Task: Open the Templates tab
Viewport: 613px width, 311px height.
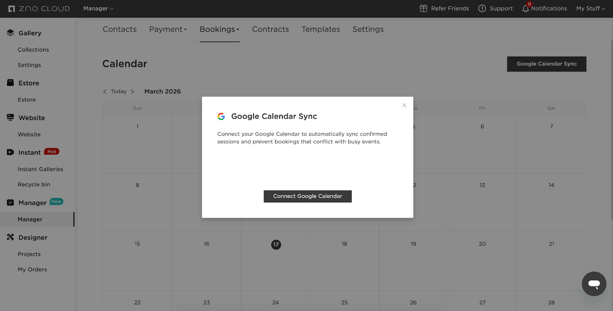Action: coord(321,29)
